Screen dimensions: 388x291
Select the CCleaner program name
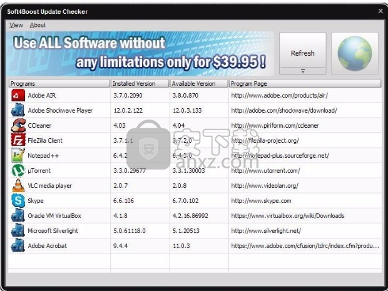point(39,125)
